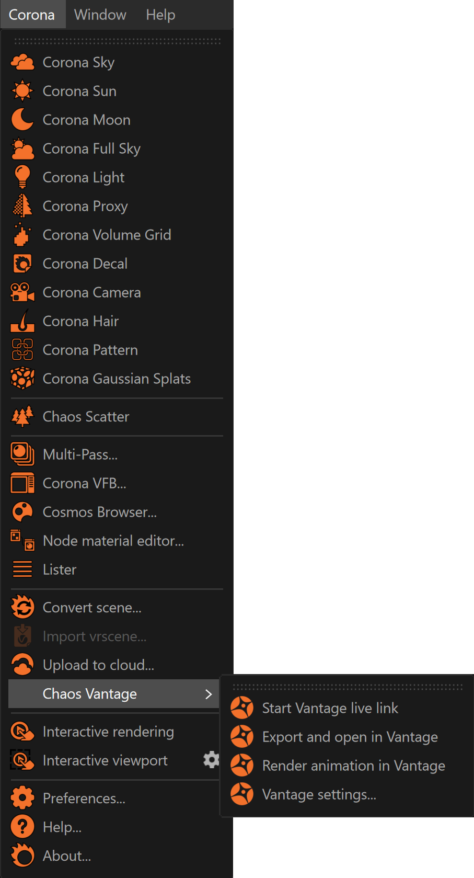Click the Cosmos Browser icon
The height and width of the screenshot is (878, 474).
(22, 512)
